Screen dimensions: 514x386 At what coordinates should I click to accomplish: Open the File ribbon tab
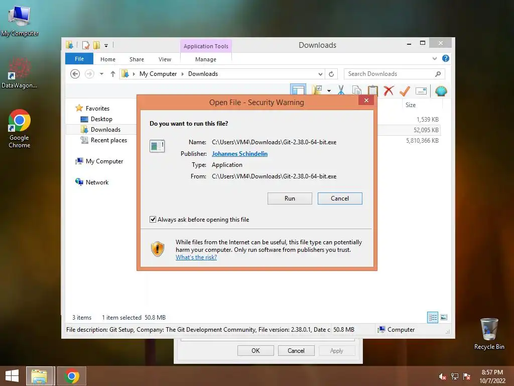[79, 59]
